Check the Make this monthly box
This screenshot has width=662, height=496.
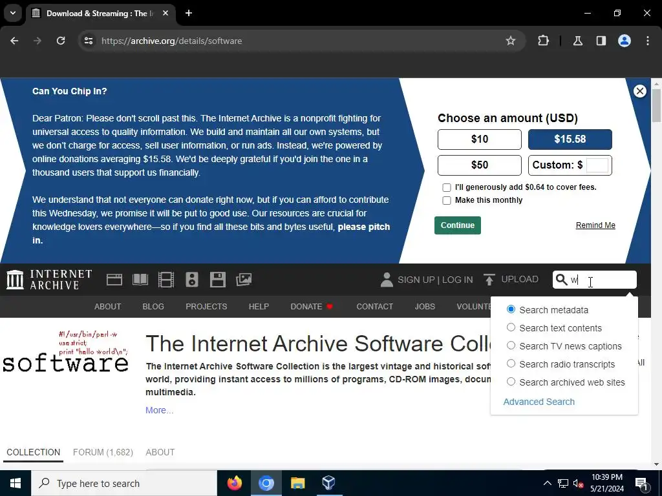447,200
